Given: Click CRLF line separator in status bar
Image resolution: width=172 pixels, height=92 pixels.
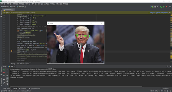Looking at the screenshot, I should pos(157,91).
